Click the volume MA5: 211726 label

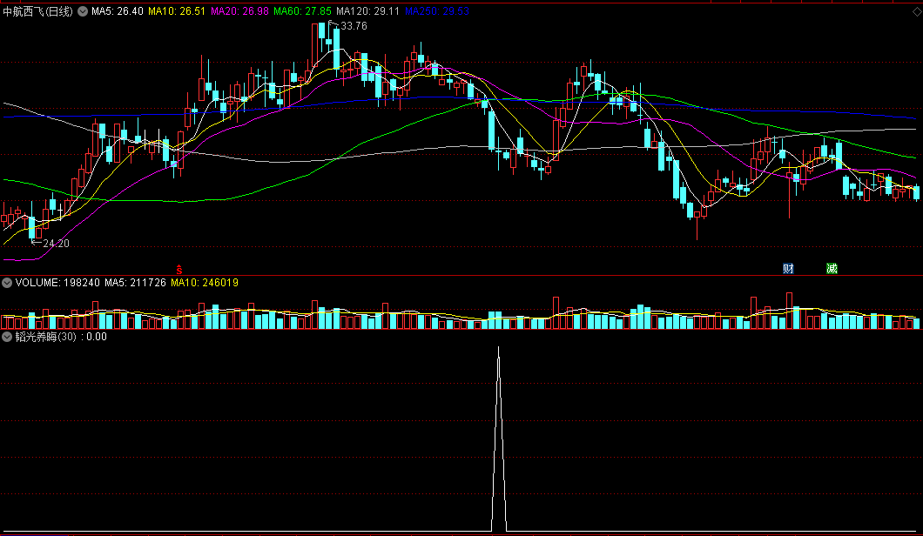(135, 283)
